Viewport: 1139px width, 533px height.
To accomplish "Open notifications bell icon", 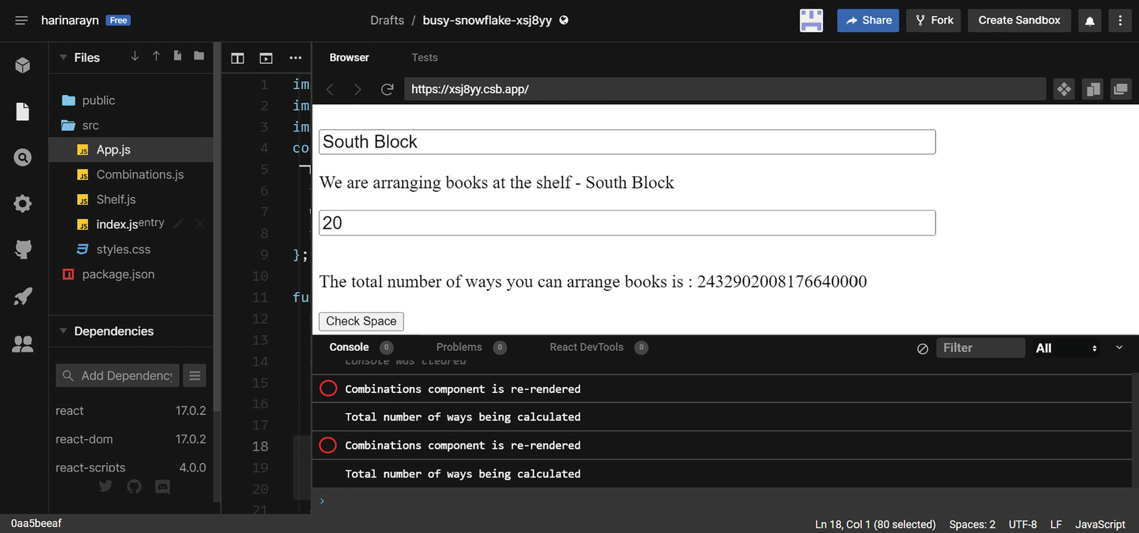I will (x=1089, y=20).
